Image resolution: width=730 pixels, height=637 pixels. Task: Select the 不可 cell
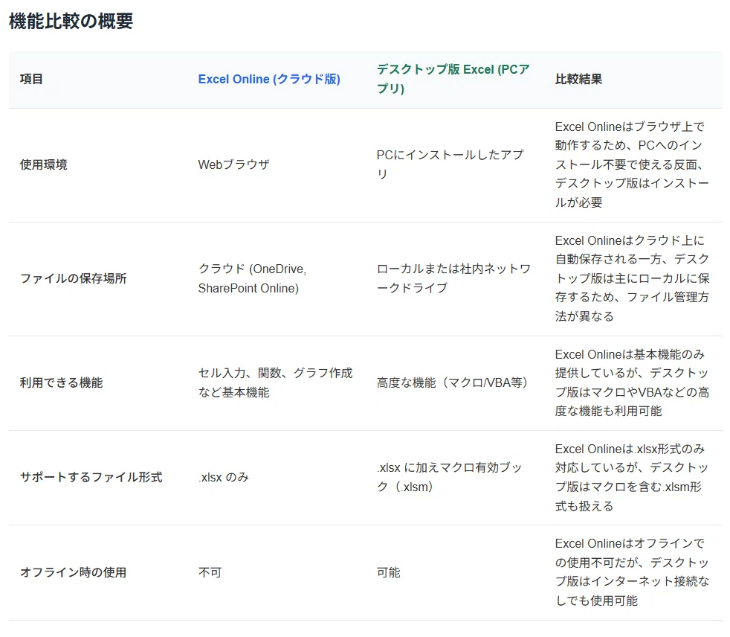pyautogui.click(x=210, y=572)
